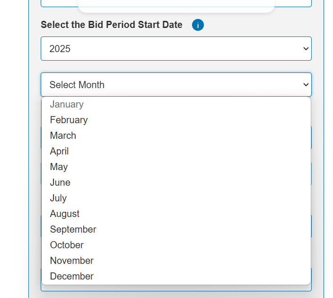Viewport: 333px width, 298px height.
Task: Select June in the month dropdown
Action: pyautogui.click(x=60, y=182)
